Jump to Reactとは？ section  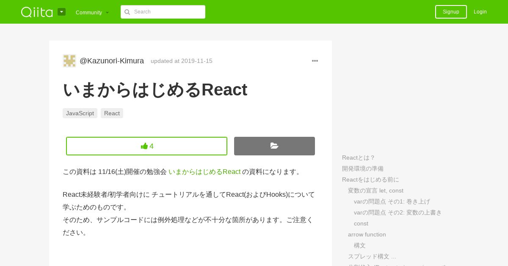(x=359, y=157)
